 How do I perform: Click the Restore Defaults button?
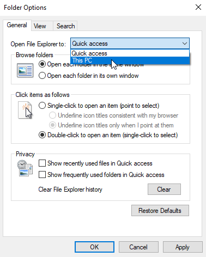pos(160,211)
